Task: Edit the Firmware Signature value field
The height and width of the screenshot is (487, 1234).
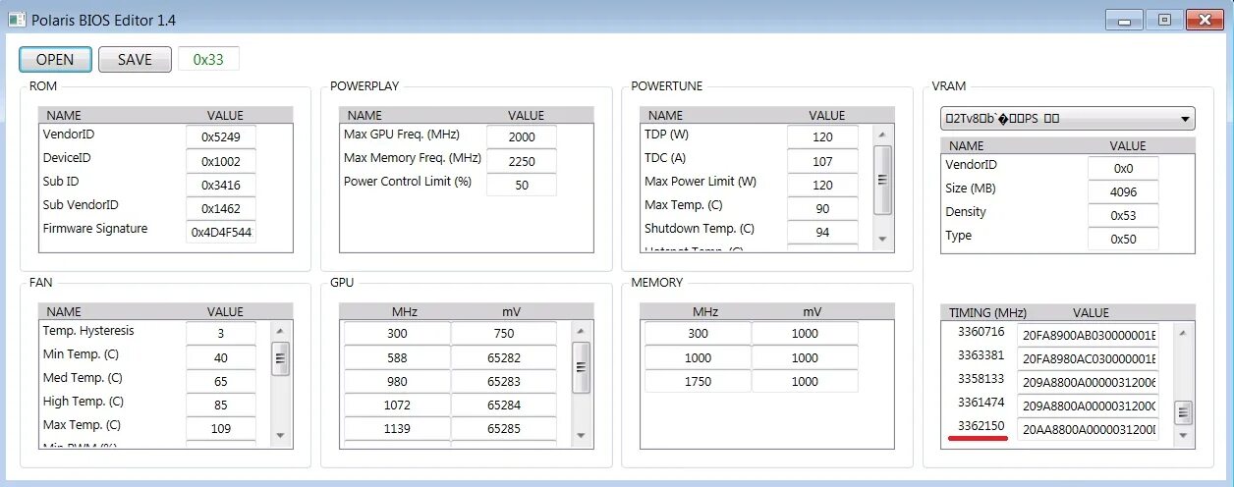Action: (x=221, y=232)
